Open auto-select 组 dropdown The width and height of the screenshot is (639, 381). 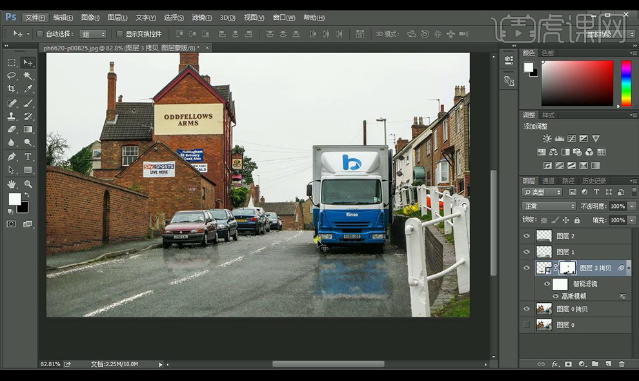pos(92,34)
